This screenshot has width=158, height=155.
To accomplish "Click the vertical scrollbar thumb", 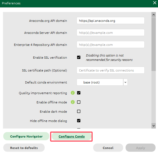I will tap(154, 44).
